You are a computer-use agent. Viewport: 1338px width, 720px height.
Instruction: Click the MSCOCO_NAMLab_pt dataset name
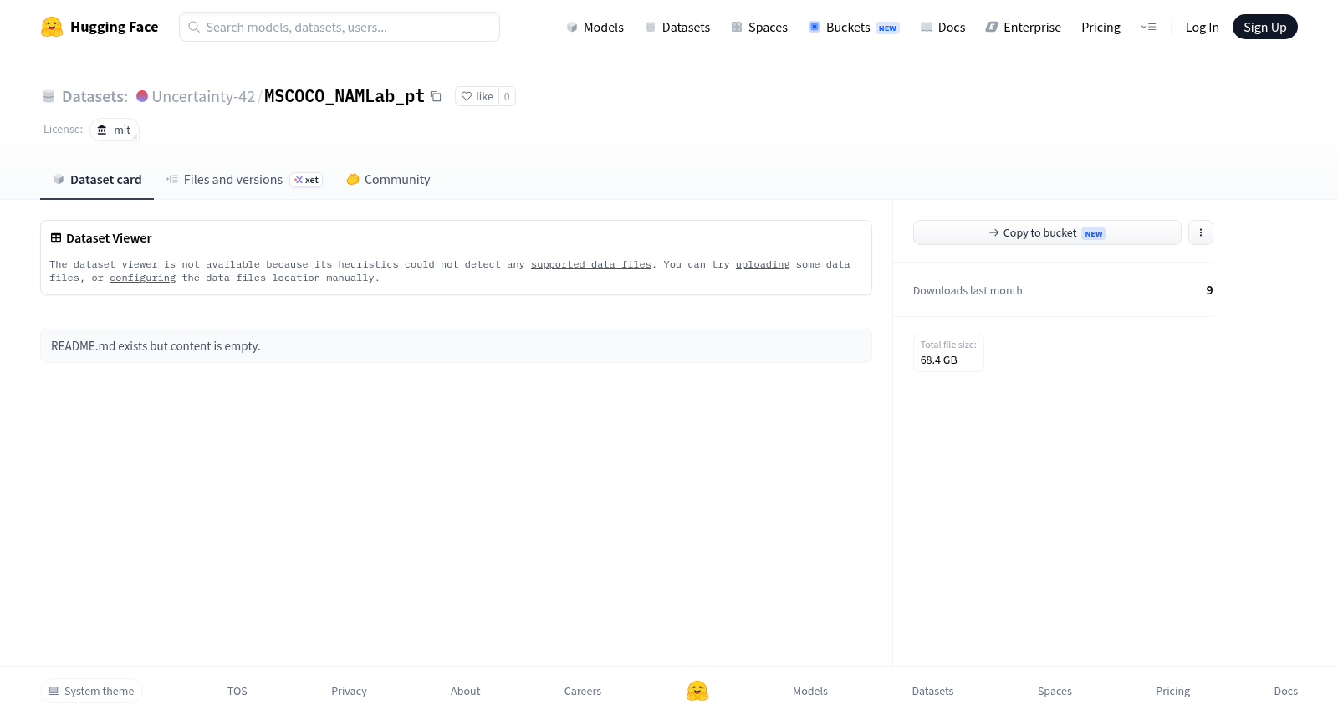345,96
